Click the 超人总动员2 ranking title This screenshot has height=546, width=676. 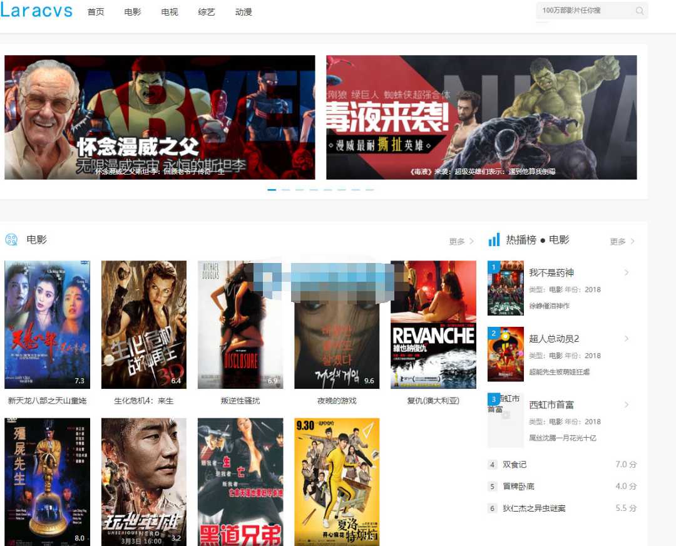(x=554, y=339)
